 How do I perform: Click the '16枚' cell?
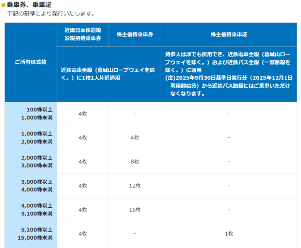[135, 210]
